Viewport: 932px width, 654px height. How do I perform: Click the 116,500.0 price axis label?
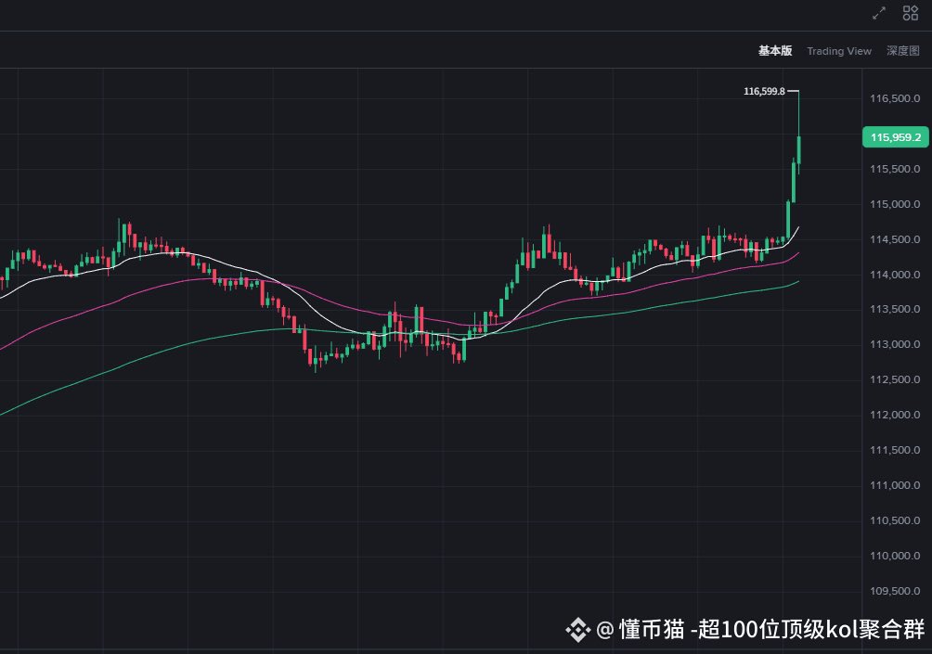[x=894, y=99]
